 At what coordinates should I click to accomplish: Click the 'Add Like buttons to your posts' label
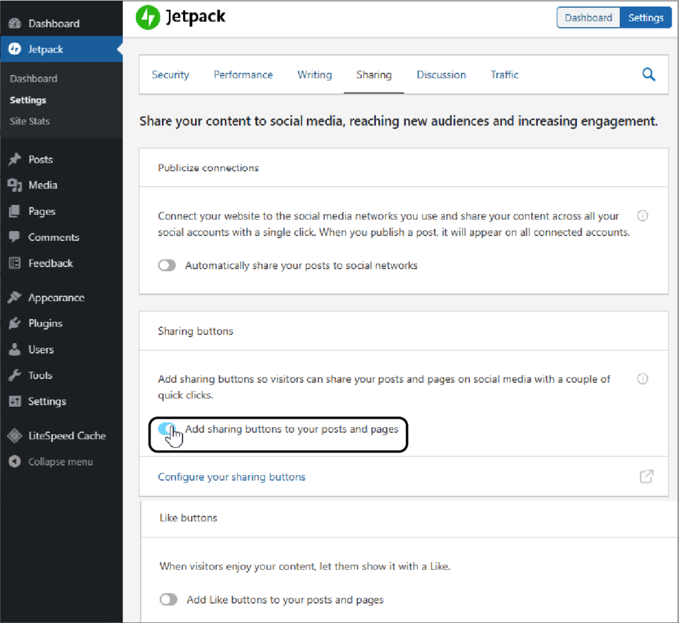[x=285, y=600]
